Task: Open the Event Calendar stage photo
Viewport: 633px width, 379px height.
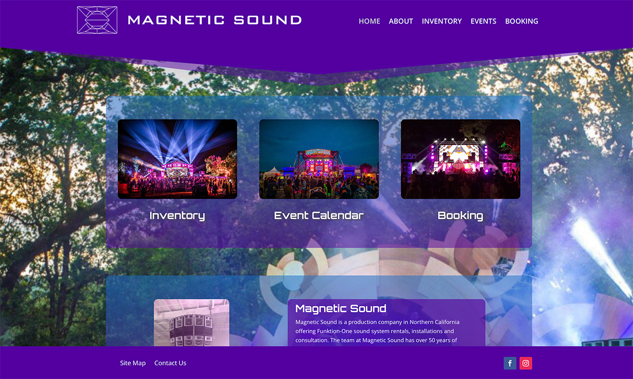Action: point(319,159)
